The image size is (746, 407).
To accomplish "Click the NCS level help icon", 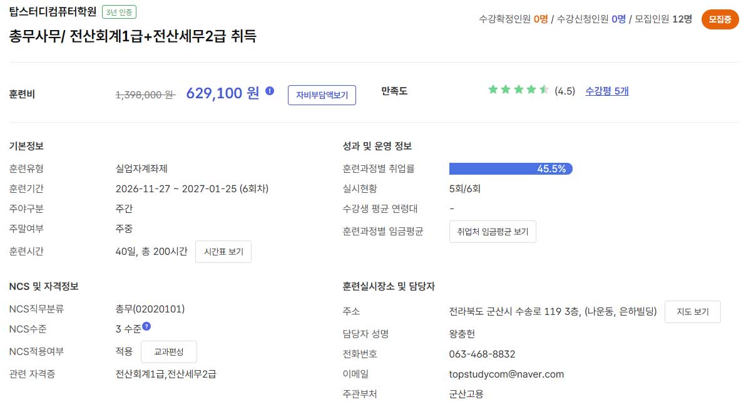I will (x=146, y=326).
